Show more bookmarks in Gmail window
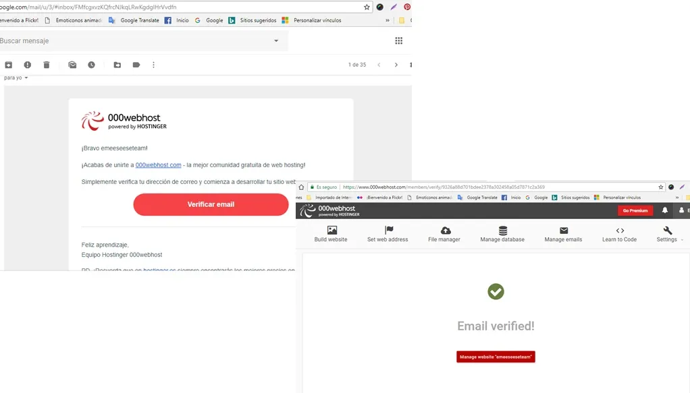690x393 pixels. pyautogui.click(x=388, y=20)
